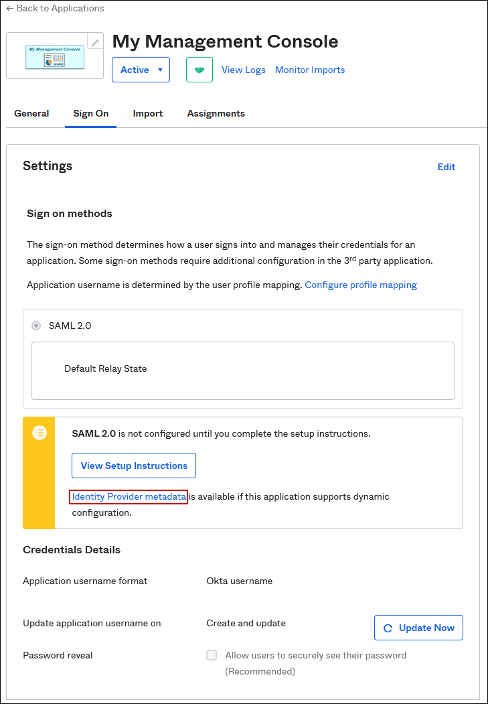
Task: Switch to the General tab
Action: [31, 114]
